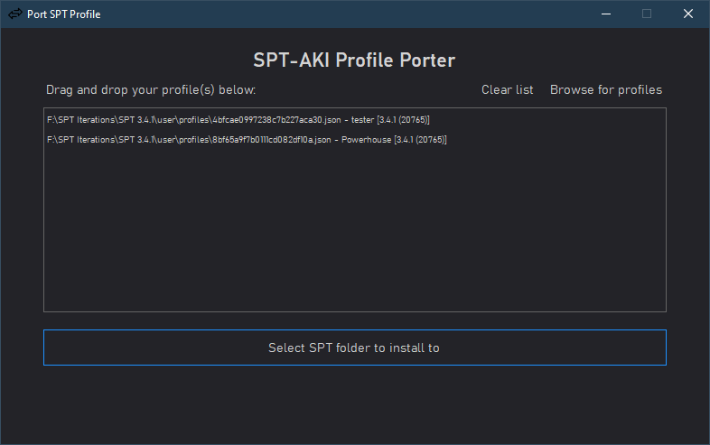Screen dimensions: 710x445
Task: Click the word Powerhouse in the second entry
Action: click(x=367, y=140)
